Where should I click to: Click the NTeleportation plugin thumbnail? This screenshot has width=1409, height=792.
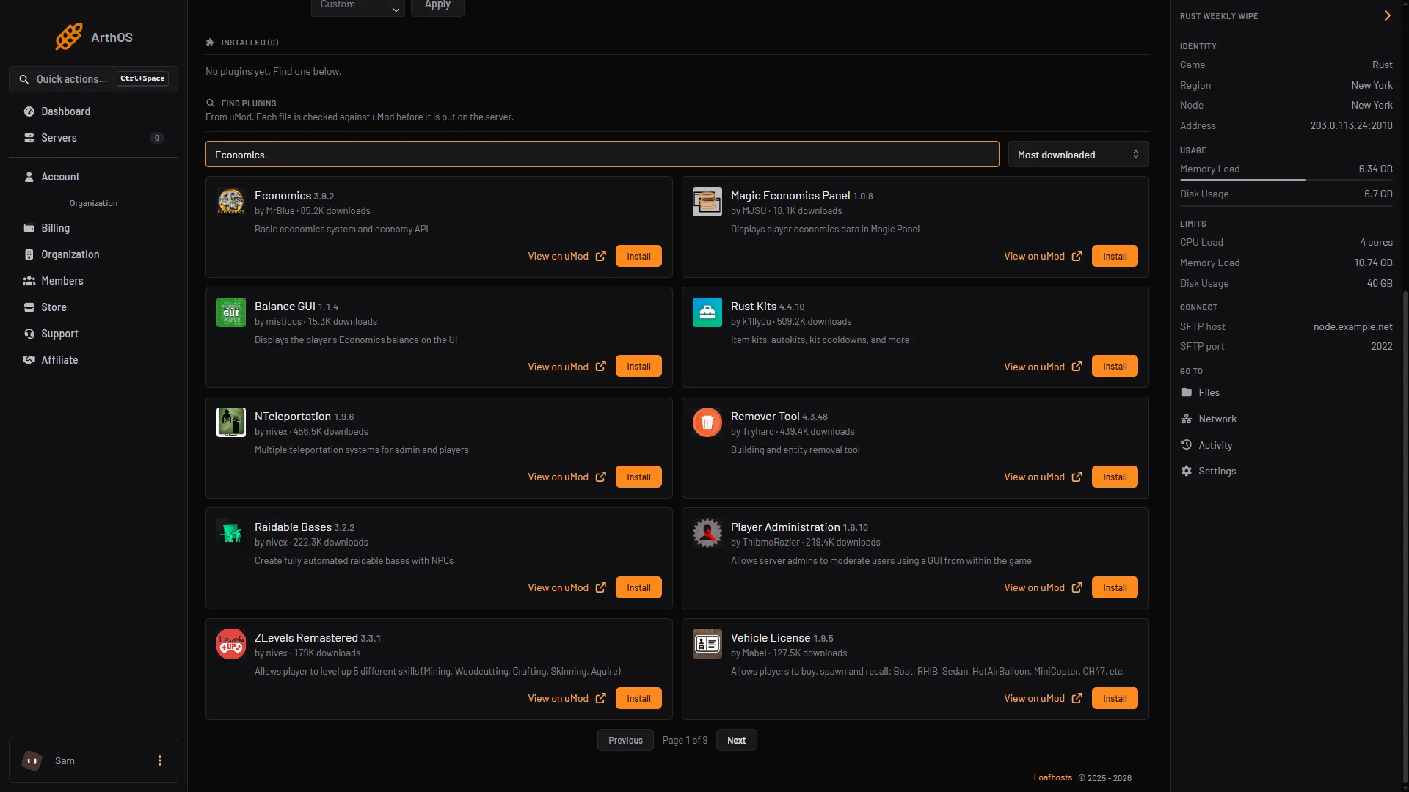pos(231,422)
